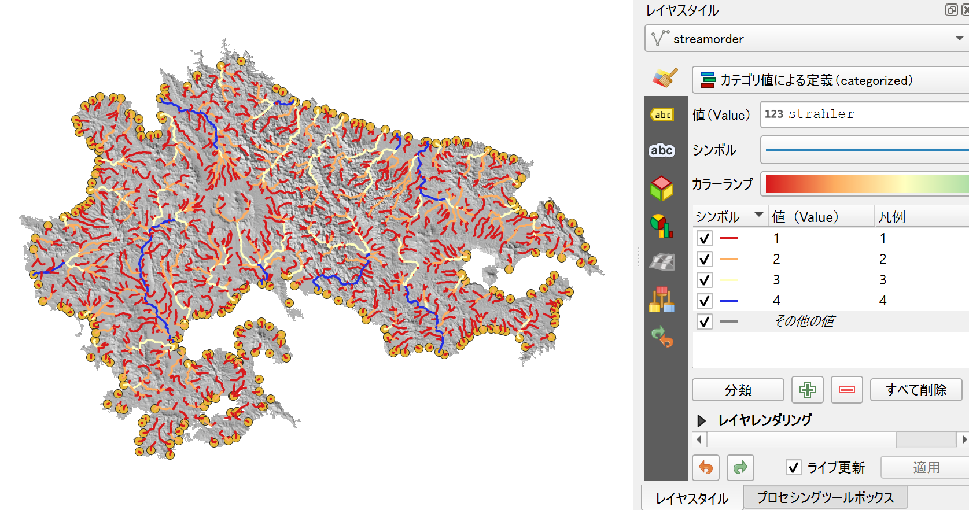969x510 pixels.
Task: Click the orange line symbol for value 2
Action: pos(729,259)
